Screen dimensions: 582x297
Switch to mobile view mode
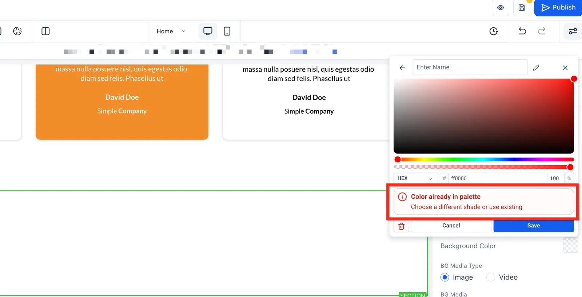227,31
